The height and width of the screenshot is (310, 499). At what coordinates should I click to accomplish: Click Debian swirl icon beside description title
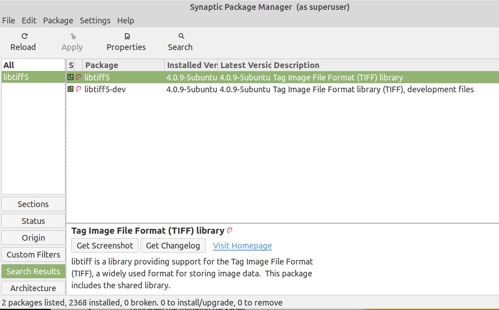(230, 230)
